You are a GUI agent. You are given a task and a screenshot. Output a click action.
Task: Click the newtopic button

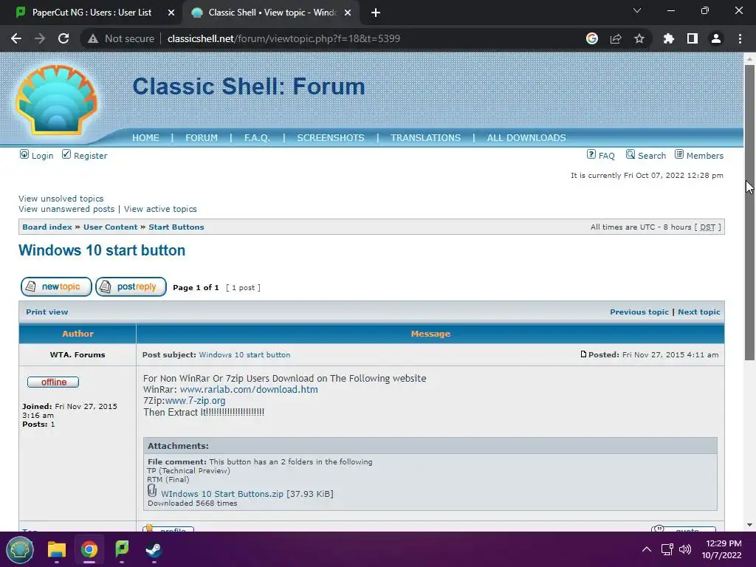56,287
